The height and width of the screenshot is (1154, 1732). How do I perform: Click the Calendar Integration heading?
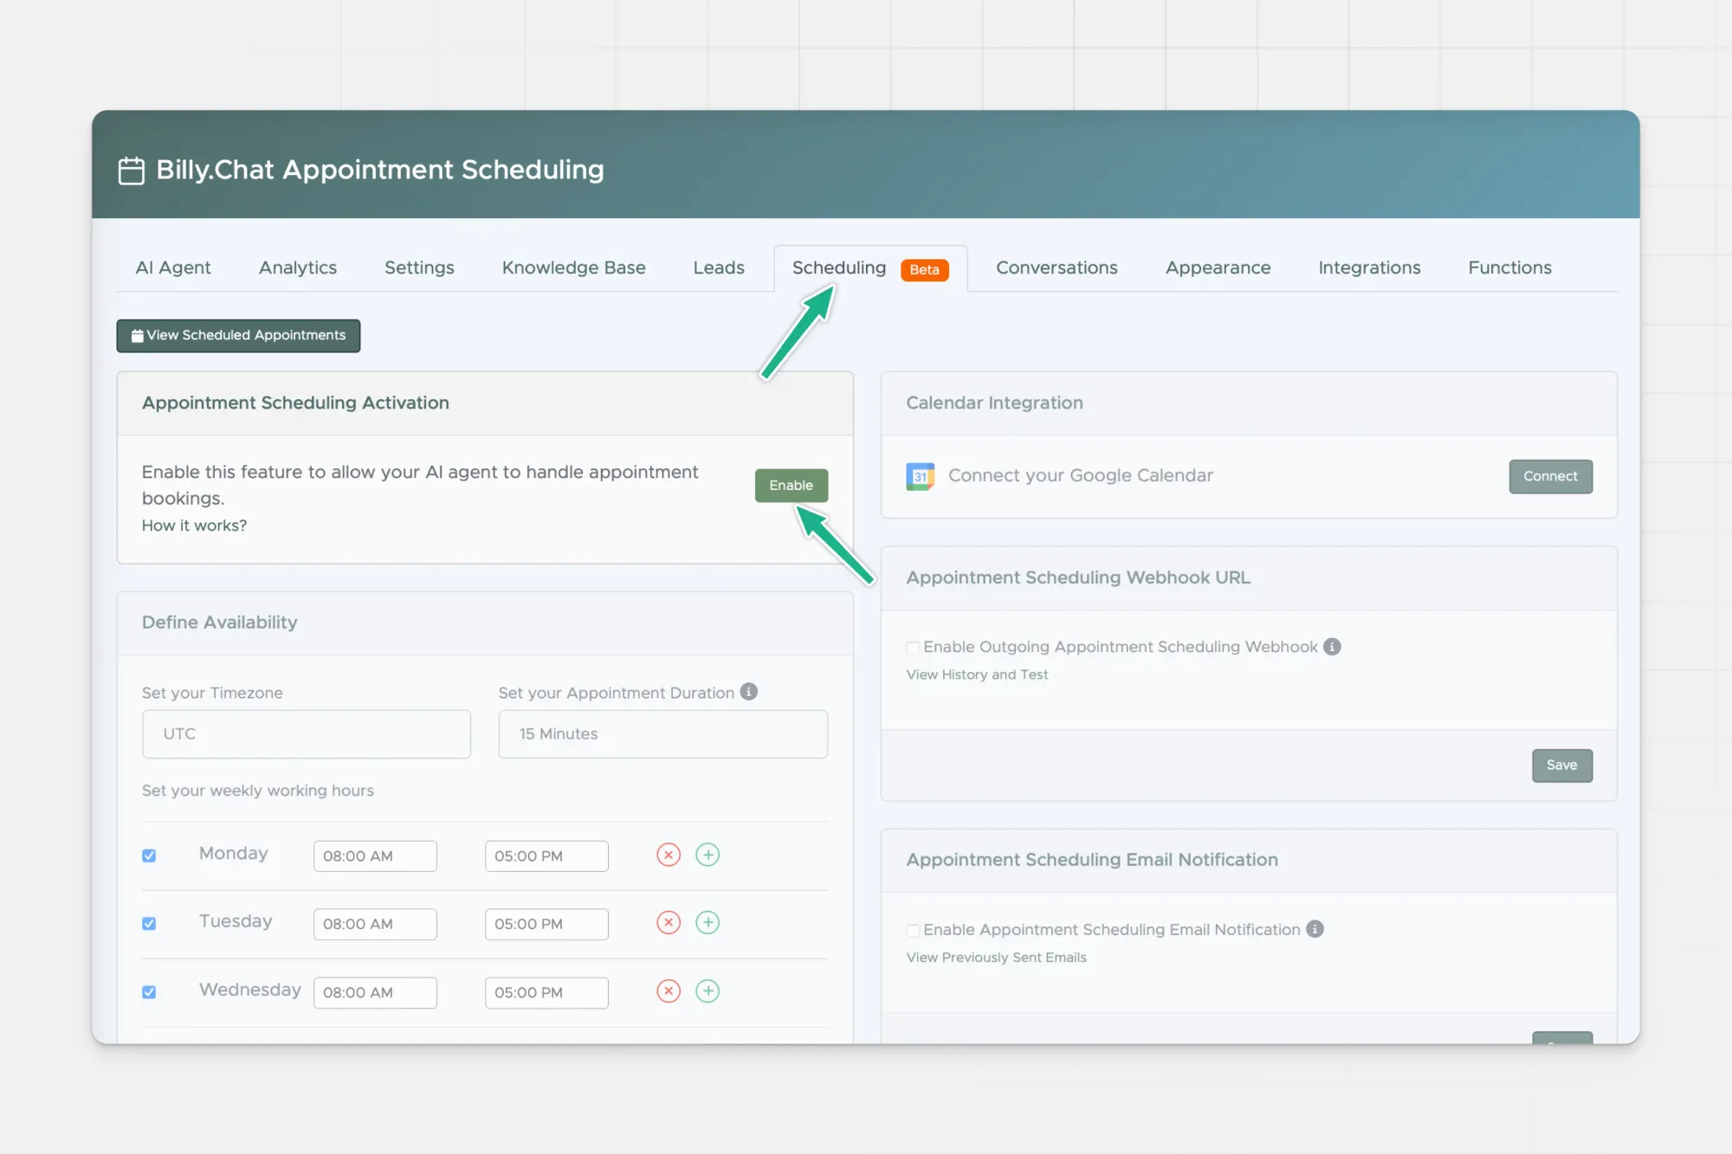click(x=994, y=403)
